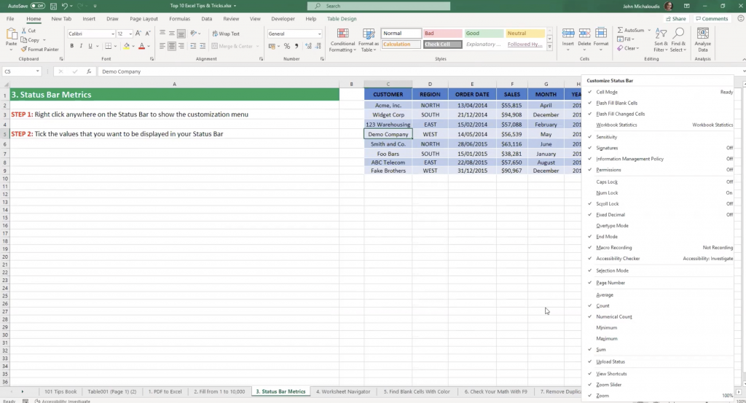Click the Format cells icon
This screenshot has height=403, width=746.
pyautogui.click(x=601, y=34)
